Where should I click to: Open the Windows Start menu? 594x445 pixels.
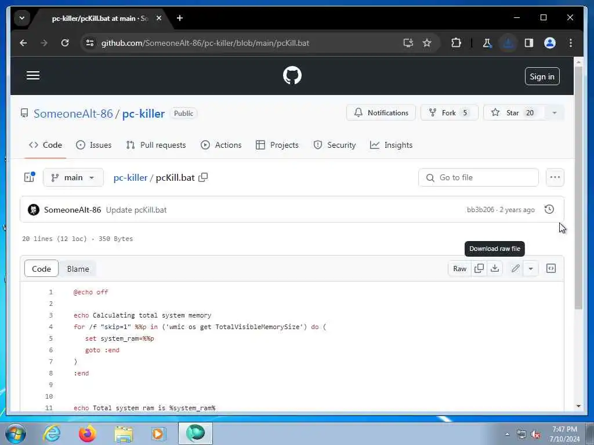pyautogui.click(x=16, y=433)
